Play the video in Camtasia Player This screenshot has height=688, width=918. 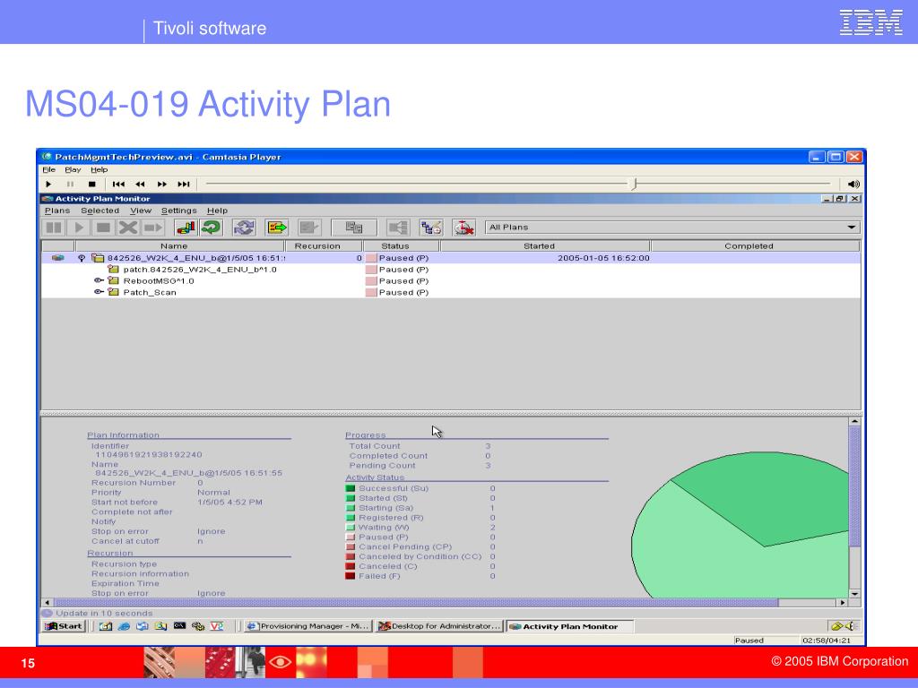[x=48, y=185]
